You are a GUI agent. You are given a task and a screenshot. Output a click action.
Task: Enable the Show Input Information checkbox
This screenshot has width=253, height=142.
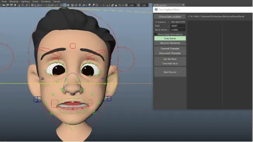coord(155,34)
